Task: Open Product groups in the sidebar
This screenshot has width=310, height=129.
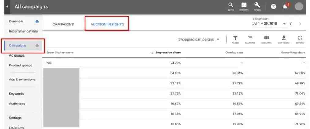Action: (x=21, y=65)
